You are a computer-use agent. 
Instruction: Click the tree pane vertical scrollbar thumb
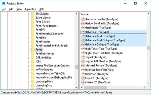click(76, 67)
